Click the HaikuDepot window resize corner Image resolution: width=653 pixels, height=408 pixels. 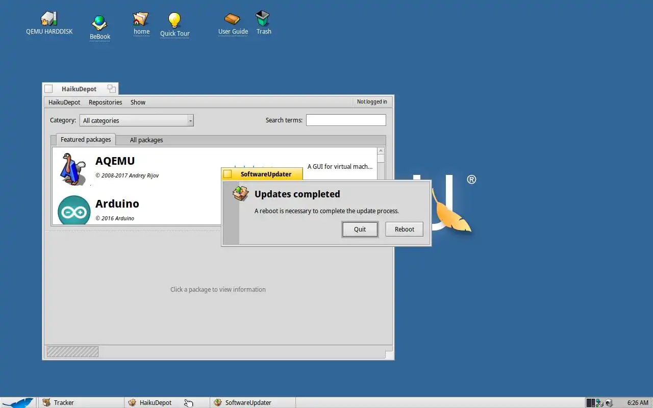click(389, 355)
